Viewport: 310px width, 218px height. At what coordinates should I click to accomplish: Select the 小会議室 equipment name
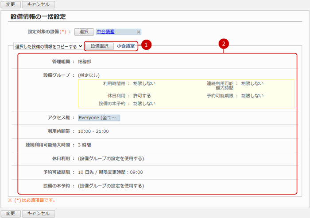(125, 46)
